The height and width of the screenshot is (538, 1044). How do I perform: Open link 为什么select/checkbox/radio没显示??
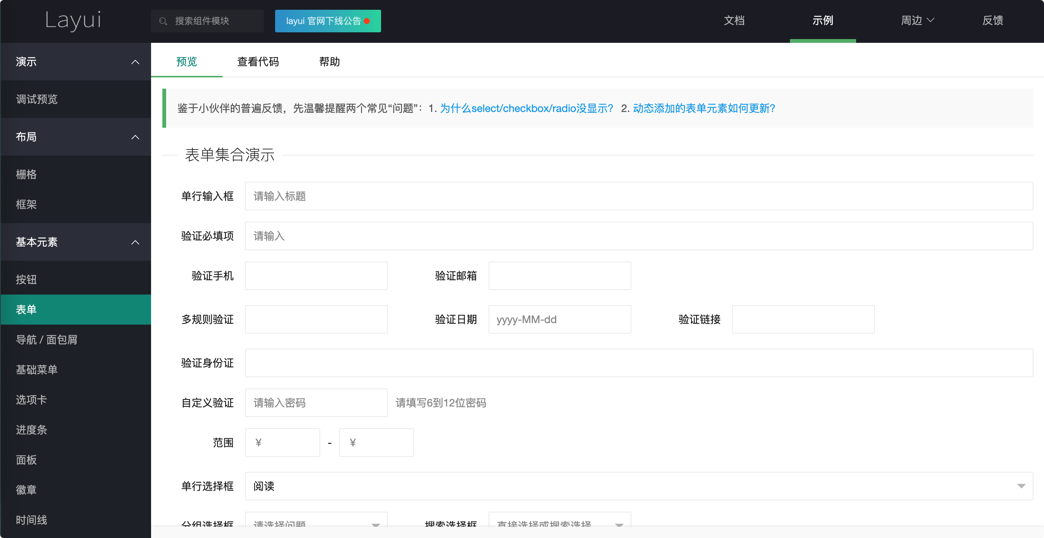[x=527, y=108]
